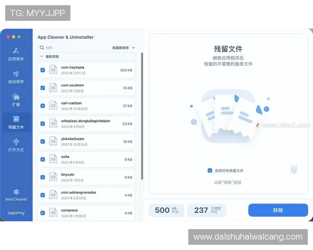The width and height of the screenshot is (313, 250).
Task: Select the 残留文件 sidebar icon
Action: (16, 119)
